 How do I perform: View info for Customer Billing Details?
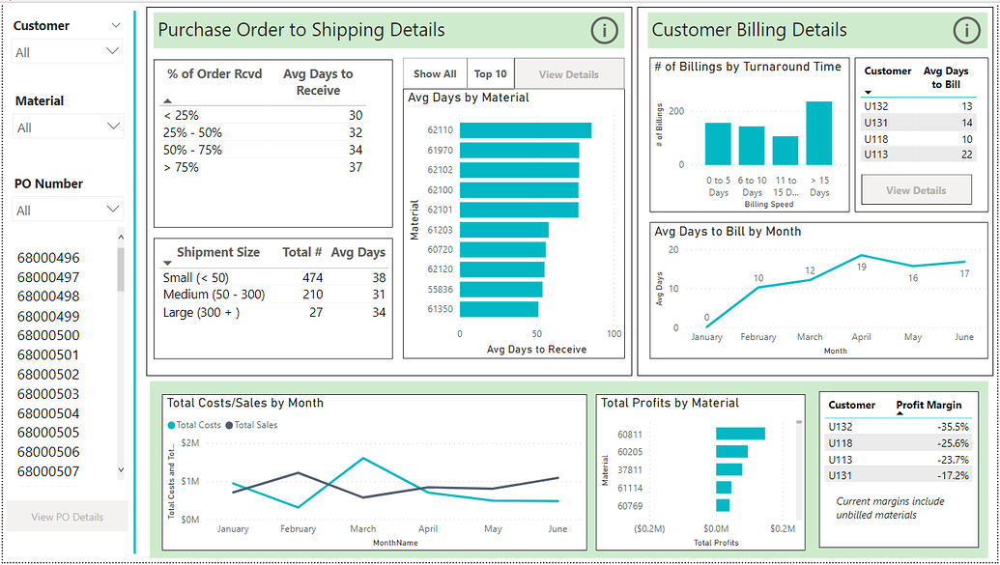[967, 30]
